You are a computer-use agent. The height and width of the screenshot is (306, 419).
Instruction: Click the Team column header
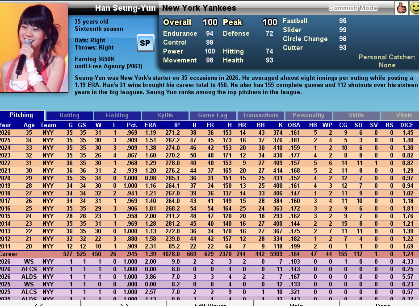coord(48,125)
